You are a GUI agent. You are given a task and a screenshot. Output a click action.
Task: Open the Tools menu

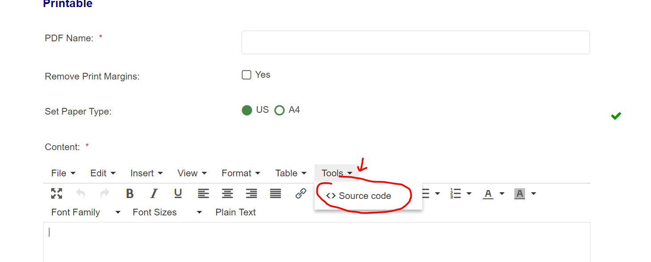(x=333, y=173)
